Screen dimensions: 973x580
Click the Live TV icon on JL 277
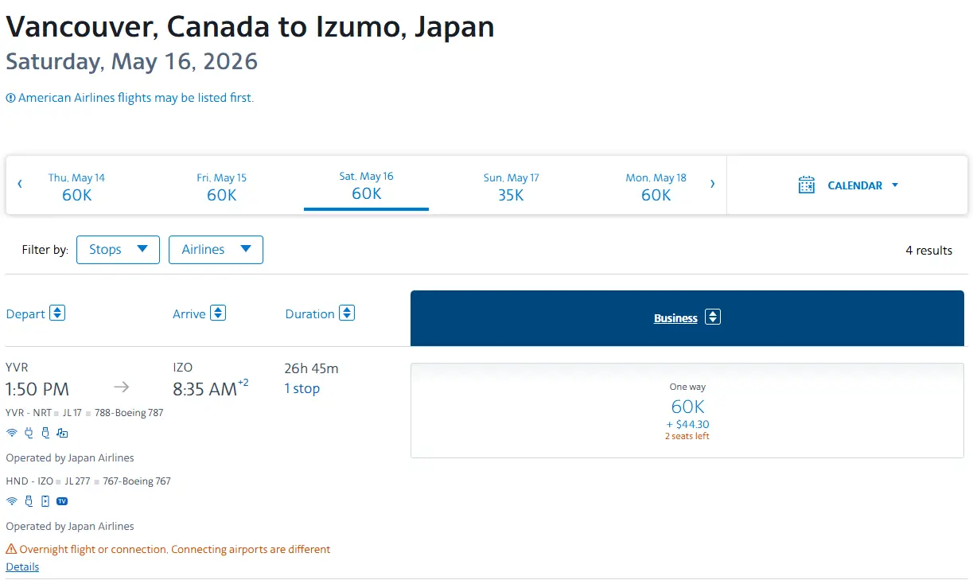click(62, 501)
